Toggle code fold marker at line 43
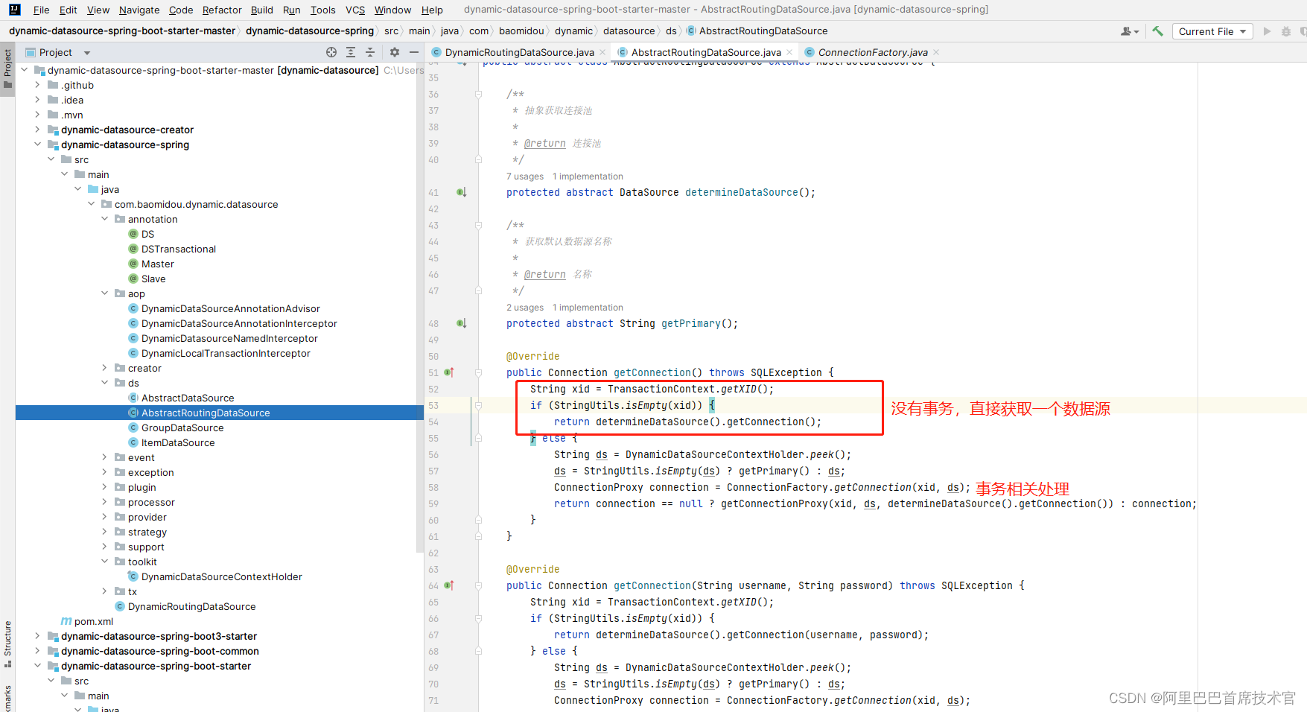This screenshot has height=712, width=1307. (x=479, y=226)
